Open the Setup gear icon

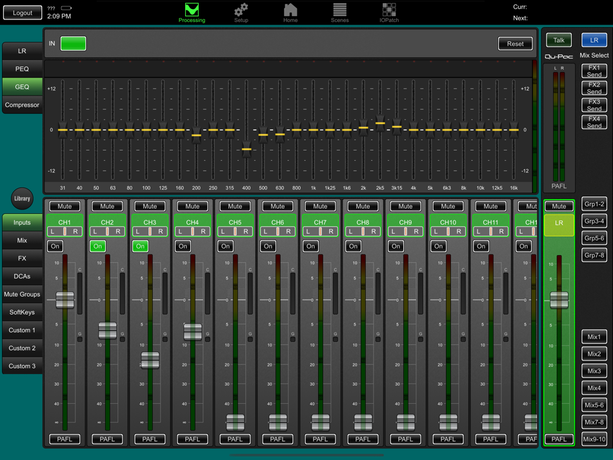[241, 11]
